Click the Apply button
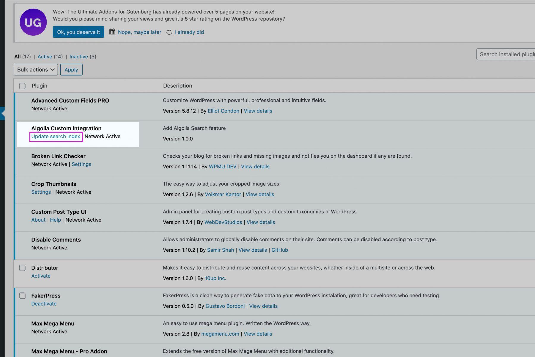The width and height of the screenshot is (535, 357). (71, 70)
